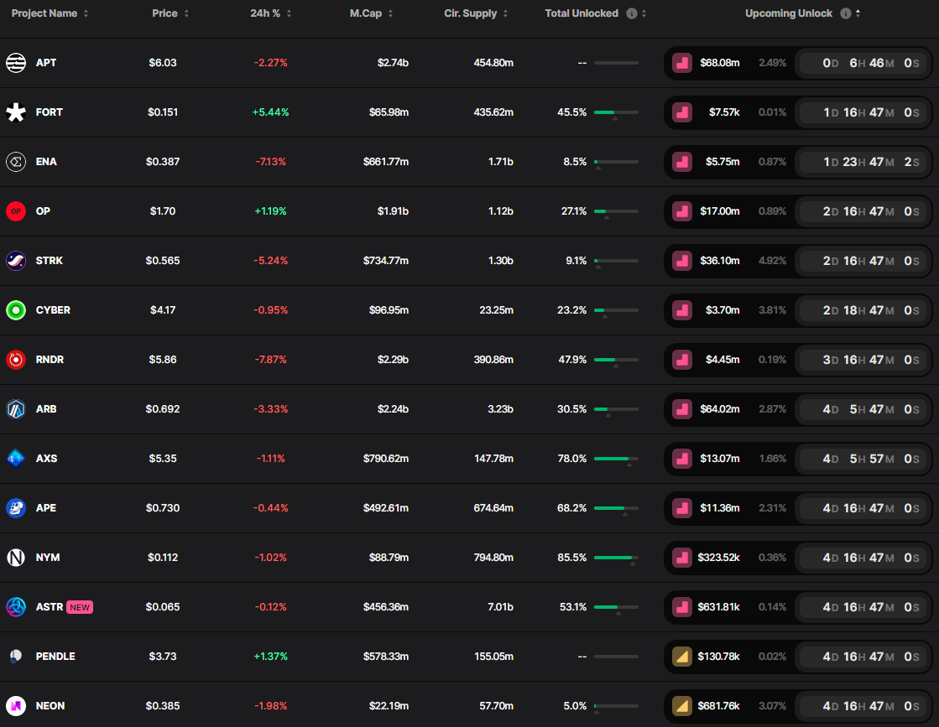Click the $64.02m unlock value for ARB
Viewport: 939px width, 727px height.
click(720, 409)
